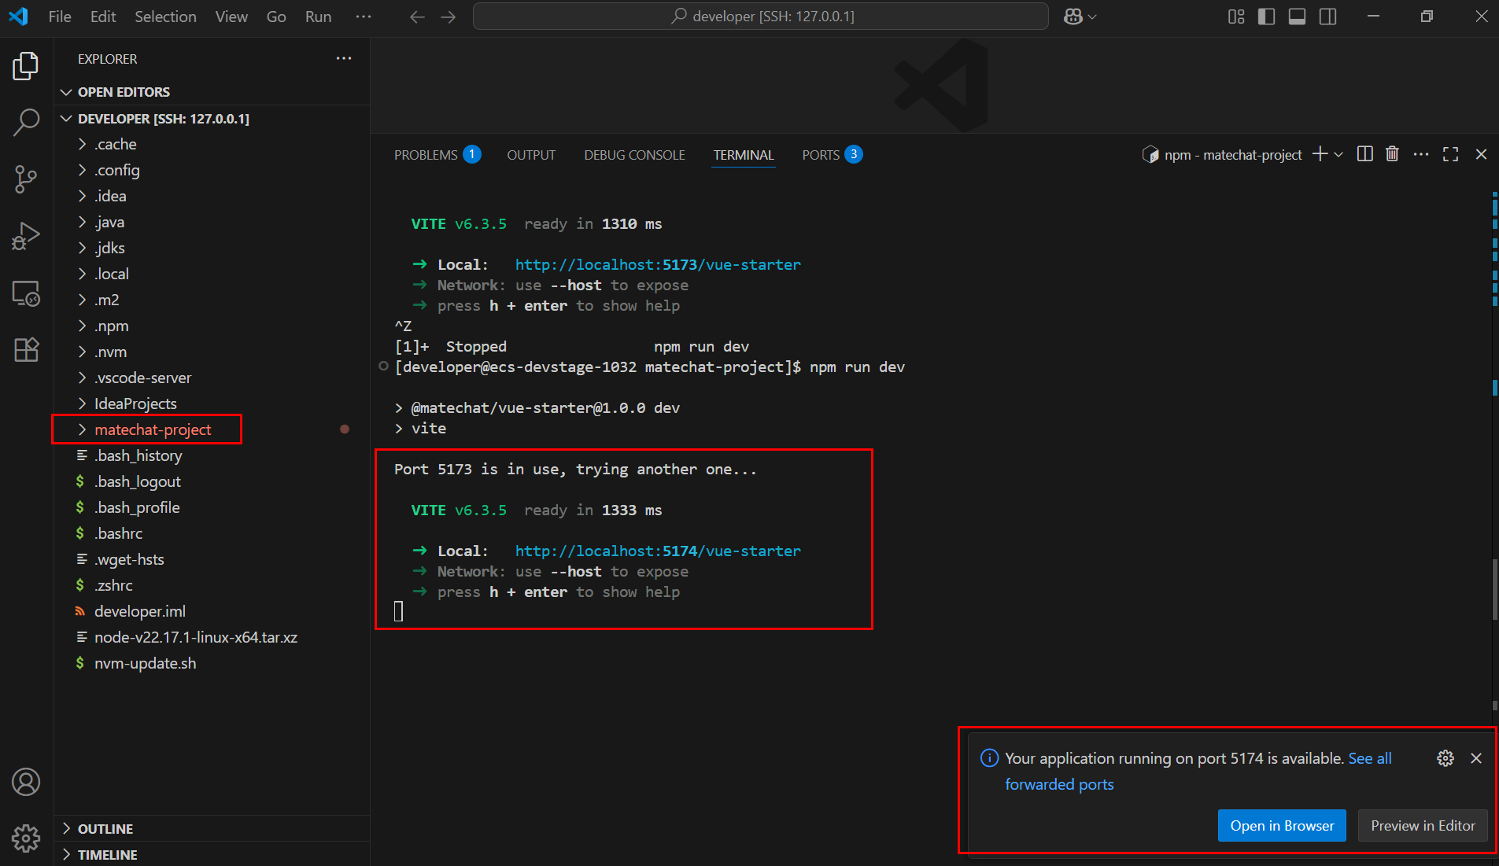Screen dimensions: 1499x866
Task: Open the Run and Debug view
Action: coord(26,236)
